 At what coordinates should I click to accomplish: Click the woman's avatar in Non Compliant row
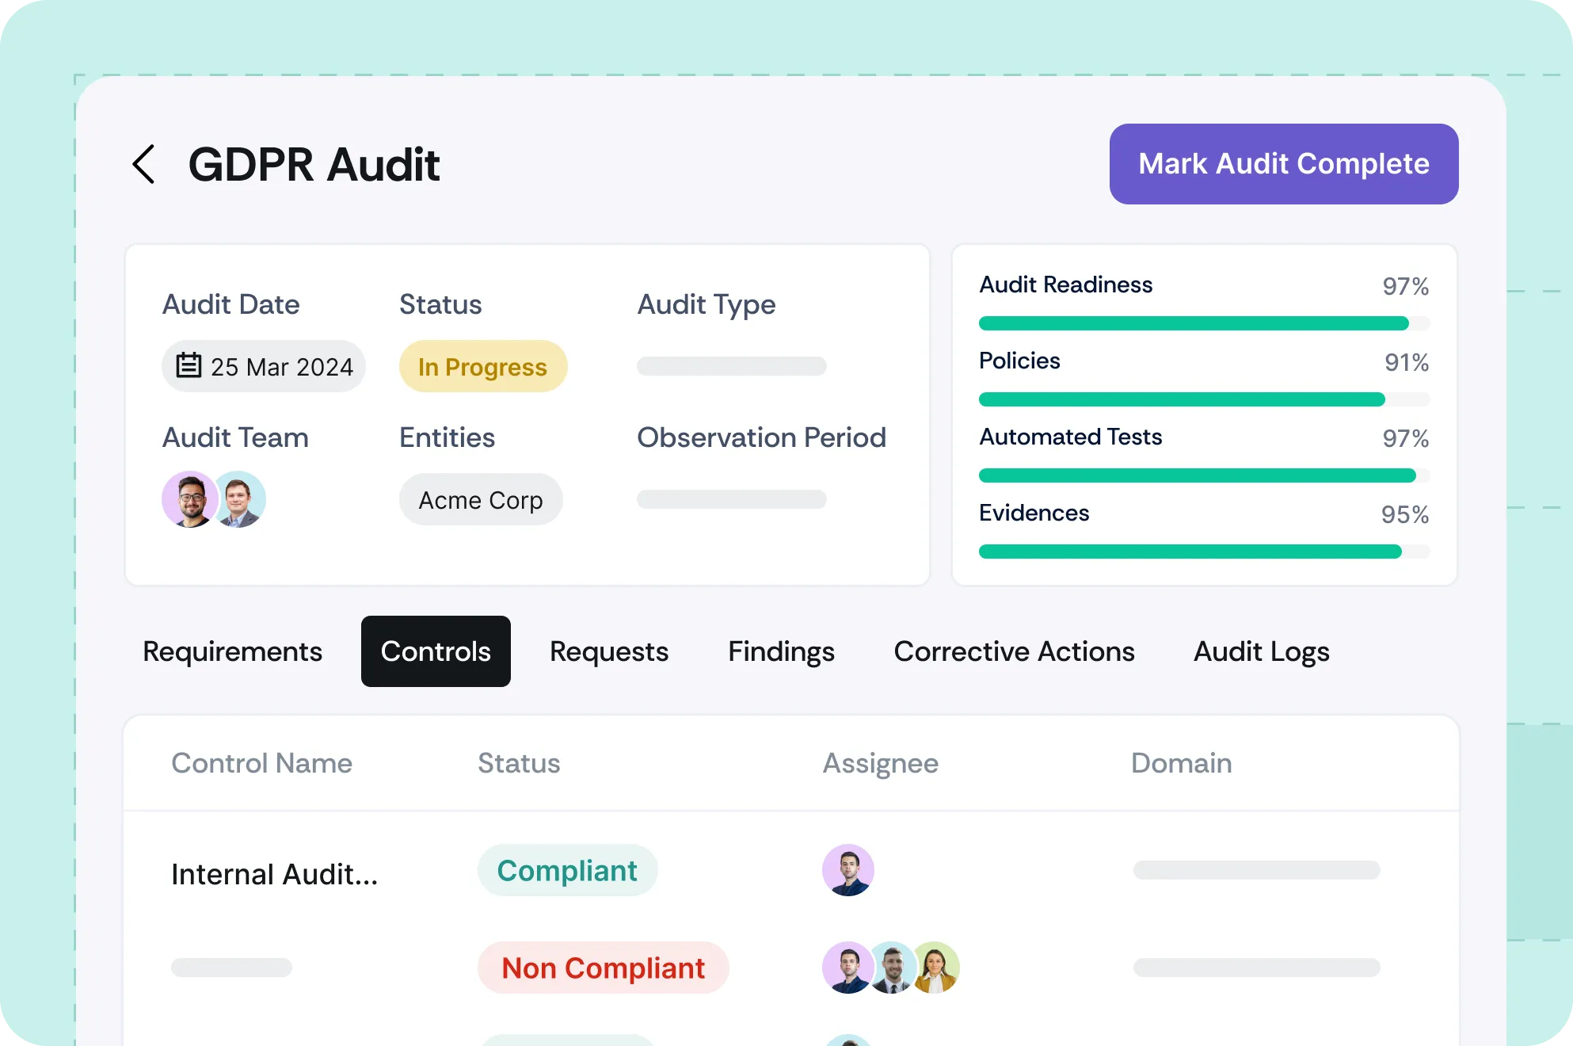click(937, 968)
